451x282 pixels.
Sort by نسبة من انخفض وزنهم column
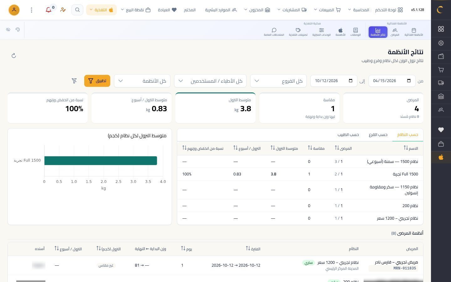[203, 148]
